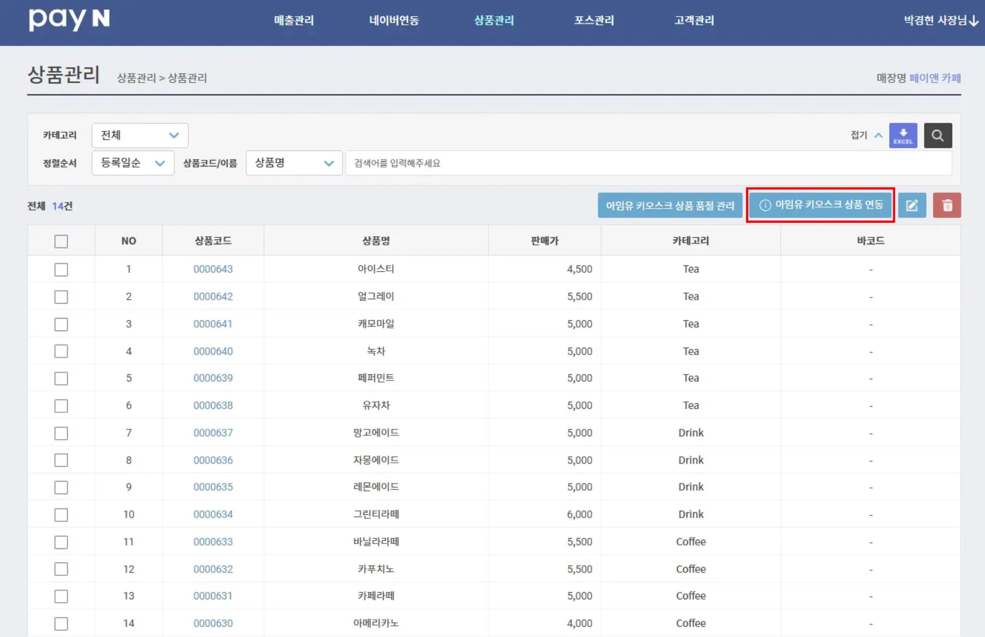Screen dimensions: 985x637
Task: Click the pay N logo
Action: 69,20
